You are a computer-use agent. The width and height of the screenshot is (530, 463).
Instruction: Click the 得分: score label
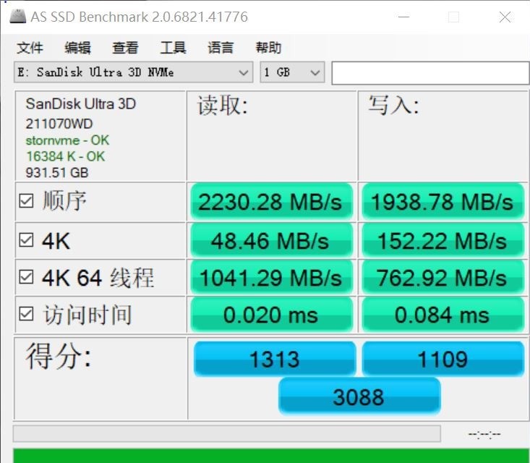59,356
